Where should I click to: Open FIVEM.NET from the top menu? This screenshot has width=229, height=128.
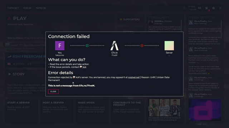click(13, 8)
